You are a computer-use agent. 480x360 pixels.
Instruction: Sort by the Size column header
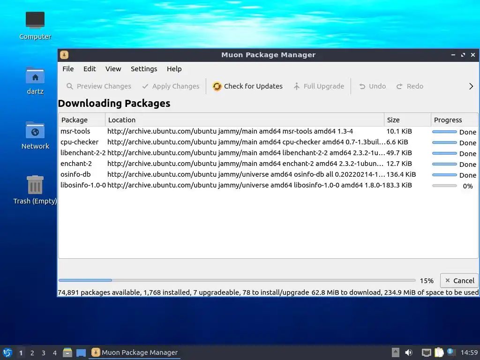pyautogui.click(x=407, y=120)
